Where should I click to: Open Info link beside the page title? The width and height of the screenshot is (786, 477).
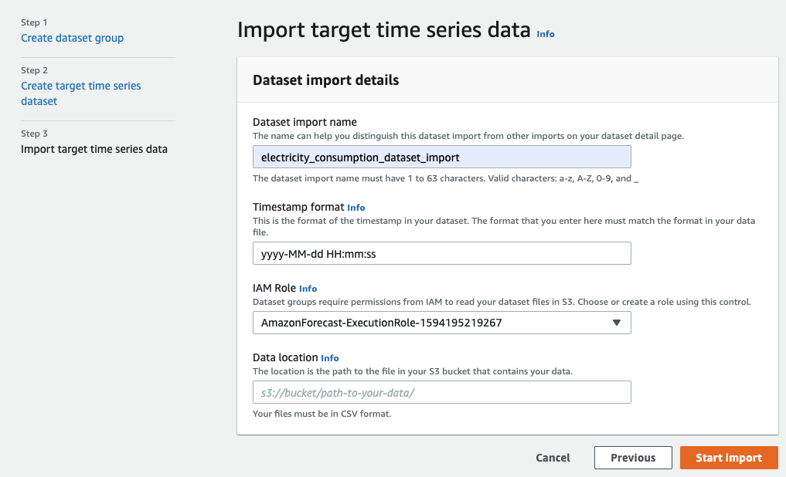[546, 34]
